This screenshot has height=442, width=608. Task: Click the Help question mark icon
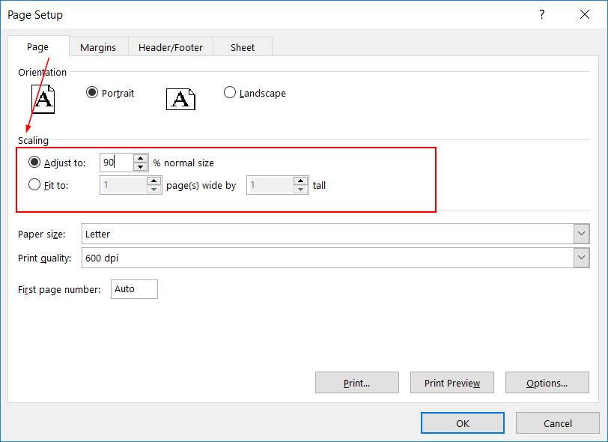541,15
